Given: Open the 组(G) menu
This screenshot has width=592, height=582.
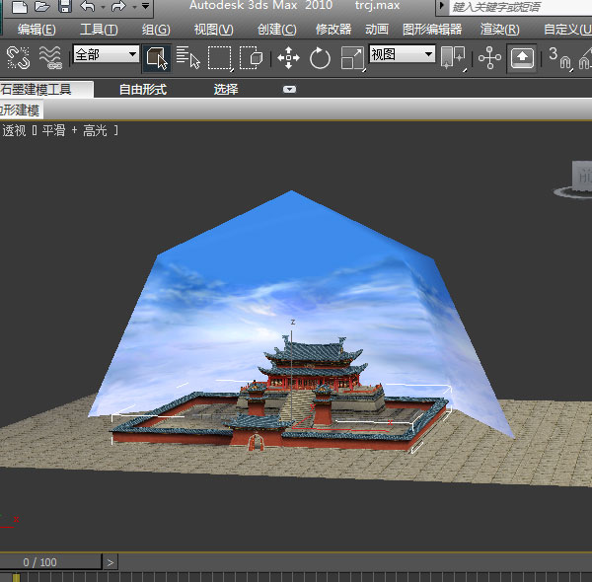Looking at the screenshot, I should point(156,30).
